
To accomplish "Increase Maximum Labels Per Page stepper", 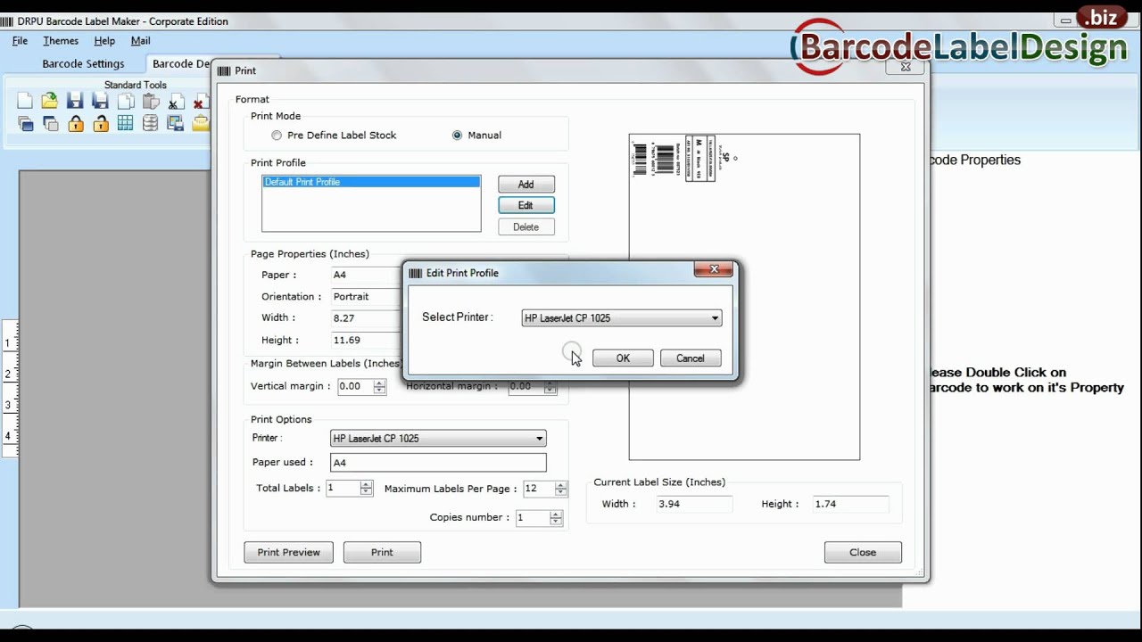I will 560,485.
